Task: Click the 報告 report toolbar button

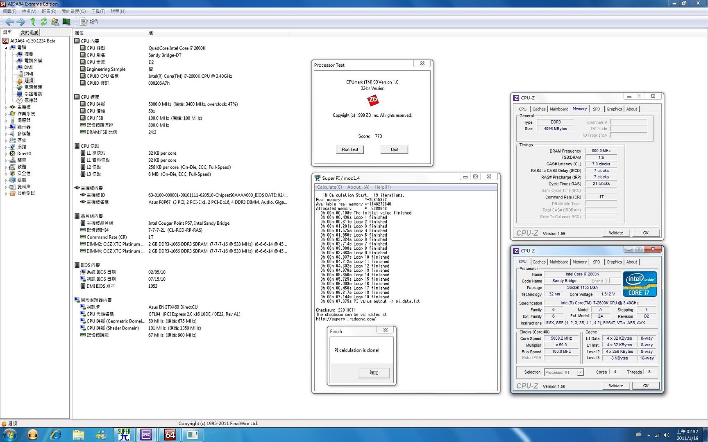Action: point(89,22)
